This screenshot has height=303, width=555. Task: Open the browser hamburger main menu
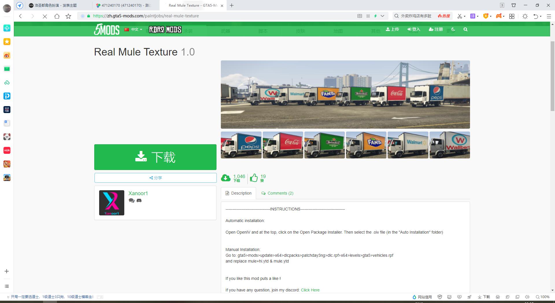pos(549,16)
